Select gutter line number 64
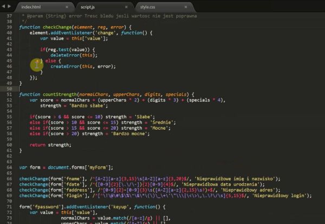Viewport: 325px width, 224px height. [x=9, y=167]
